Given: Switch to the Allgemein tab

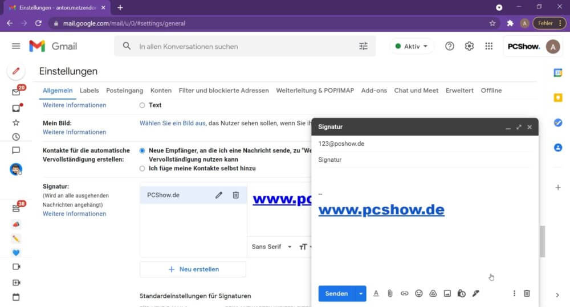Looking at the screenshot, I should tap(58, 91).
